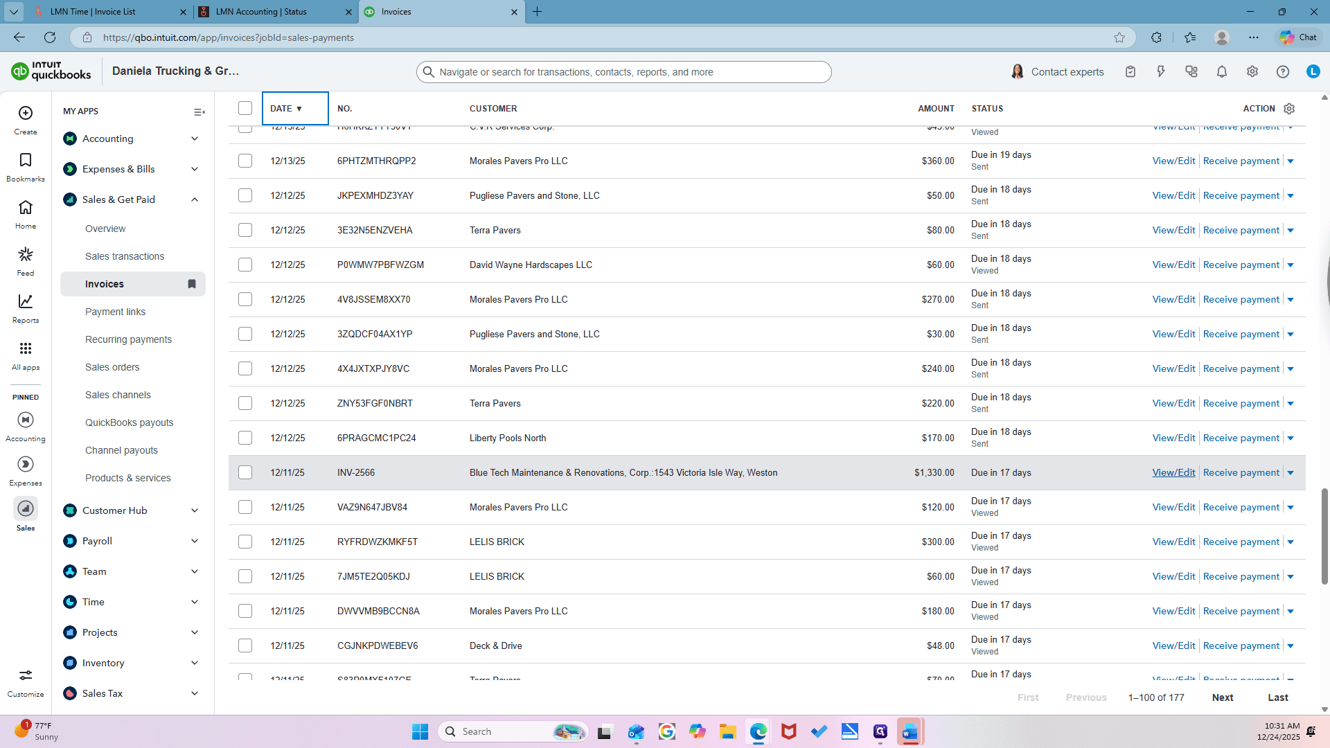This screenshot has width=1330, height=748.
Task: Sort by Date column header
Action: (295, 108)
